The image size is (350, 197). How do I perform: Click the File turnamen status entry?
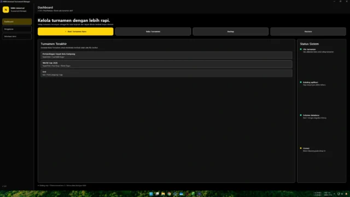coord(317,50)
